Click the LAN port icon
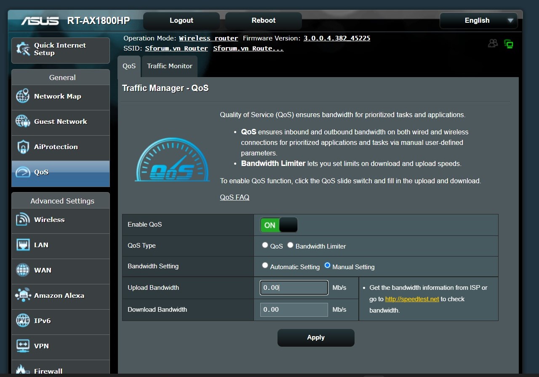The image size is (539, 377). (x=23, y=245)
